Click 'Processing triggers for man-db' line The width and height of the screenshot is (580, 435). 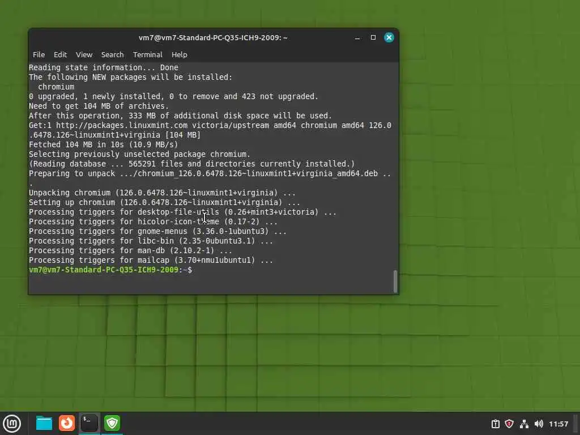(x=131, y=250)
